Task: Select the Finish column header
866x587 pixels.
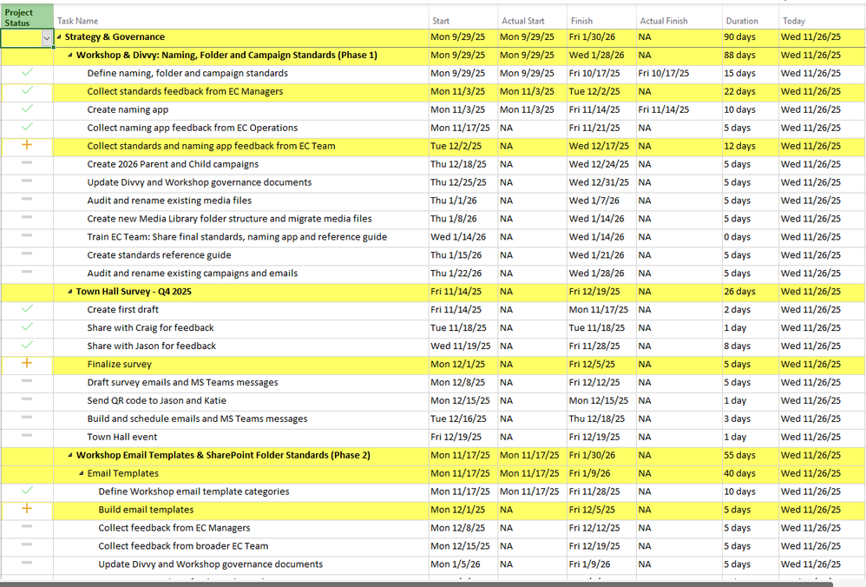Action: coord(601,17)
